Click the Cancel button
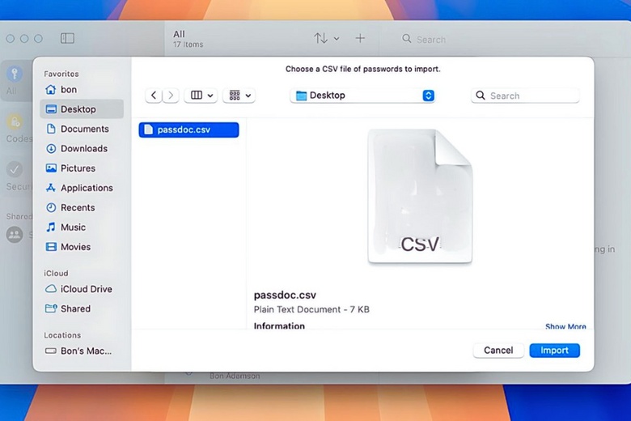Image resolution: width=631 pixels, height=421 pixels. click(x=498, y=351)
